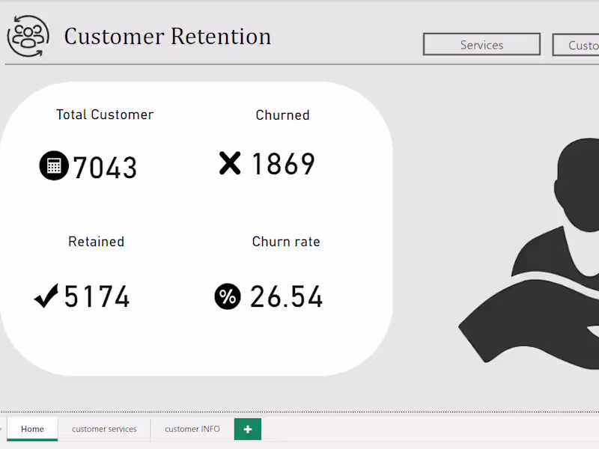Switch to the Home sheet tab
The image size is (599, 449).
(x=32, y=429)
